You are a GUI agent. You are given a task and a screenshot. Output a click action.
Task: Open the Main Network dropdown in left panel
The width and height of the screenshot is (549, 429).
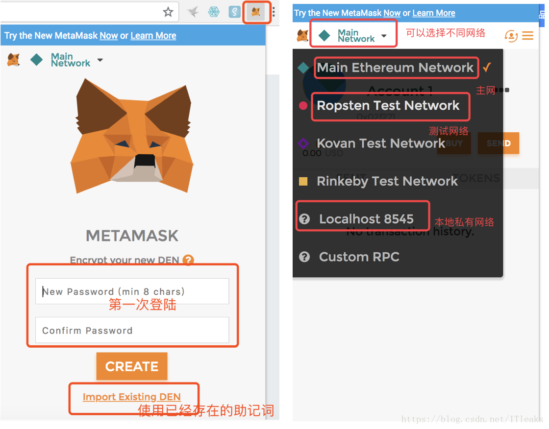(67, 60)
